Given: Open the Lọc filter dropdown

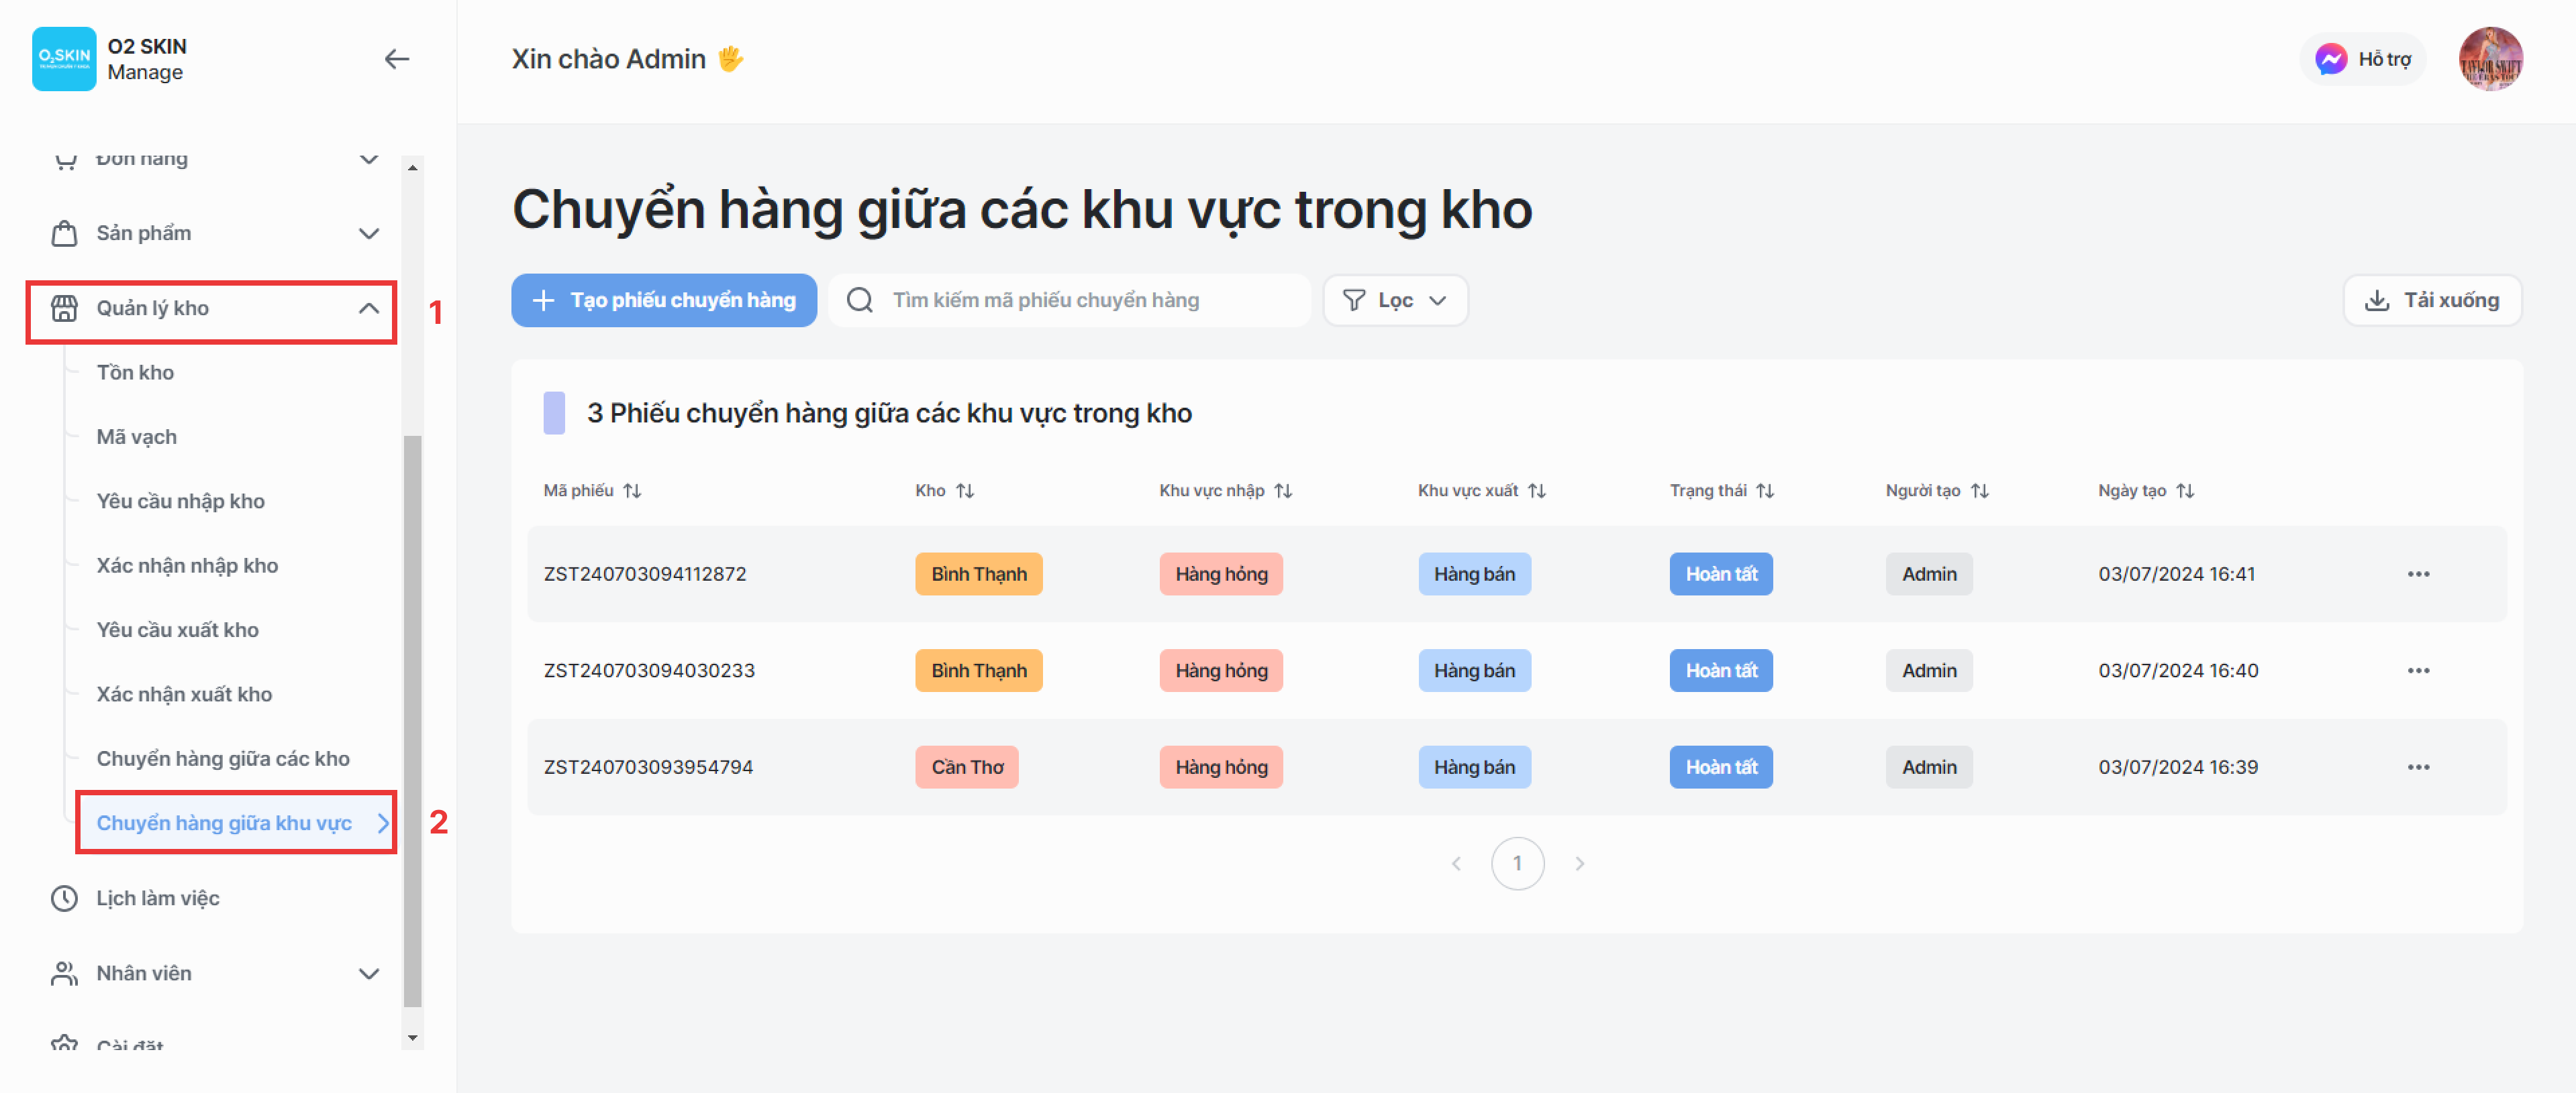Looking at the screenshot, I should (x=1395, y=300).
